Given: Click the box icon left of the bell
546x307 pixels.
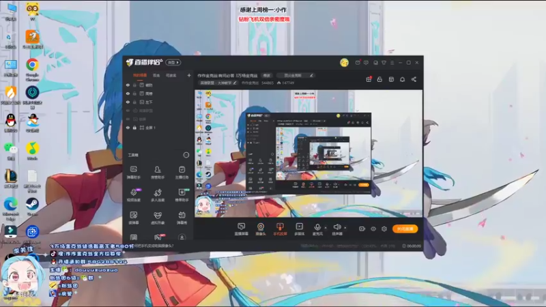Looking at the screenshot, I should (x=391, y=79).
